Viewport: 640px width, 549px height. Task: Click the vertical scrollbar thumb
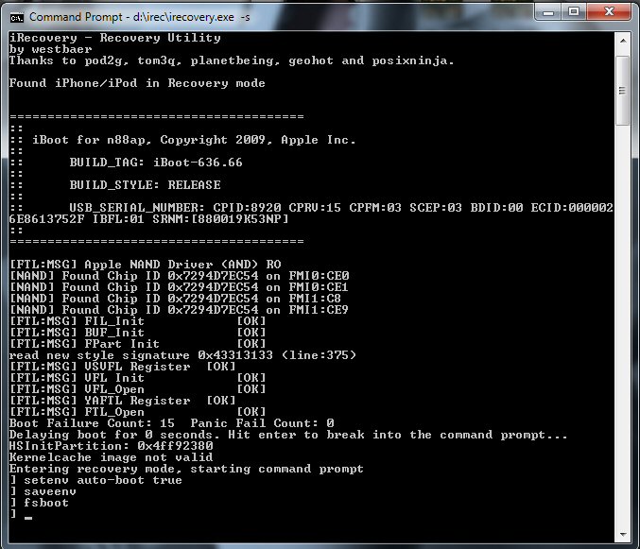pyautogui.click(x=623, y=91)
